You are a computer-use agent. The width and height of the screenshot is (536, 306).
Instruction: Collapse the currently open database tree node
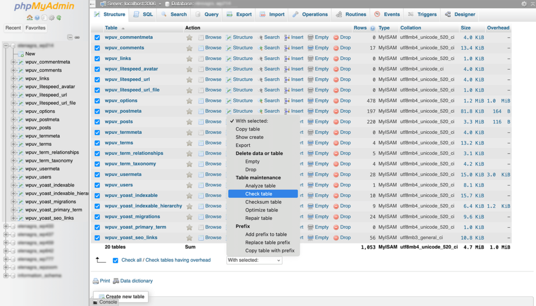(6, 46)
